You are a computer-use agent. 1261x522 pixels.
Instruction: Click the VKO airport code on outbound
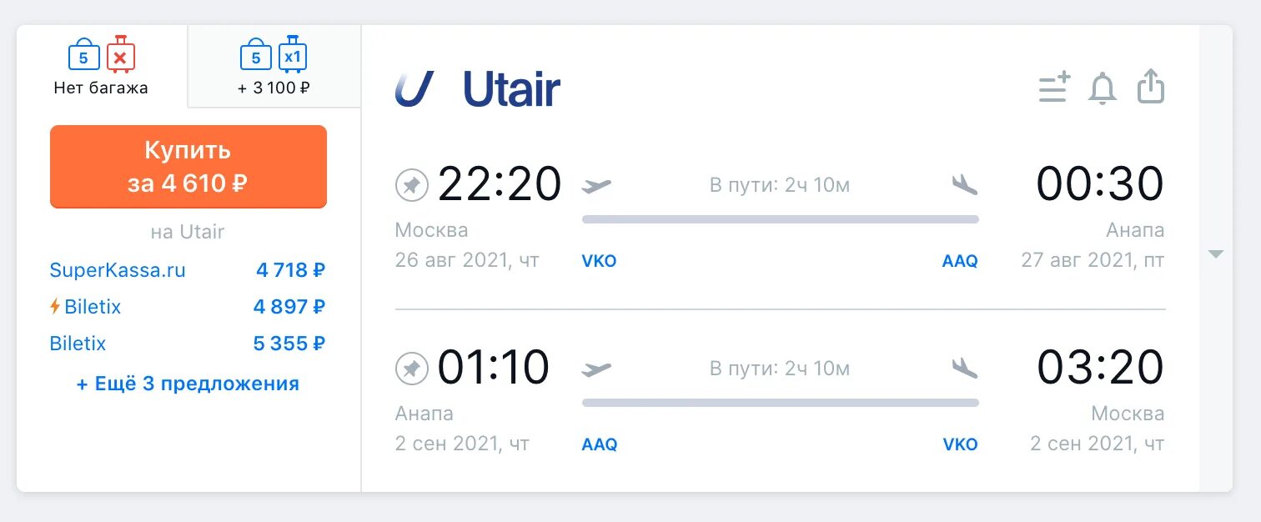coord(599,261)
